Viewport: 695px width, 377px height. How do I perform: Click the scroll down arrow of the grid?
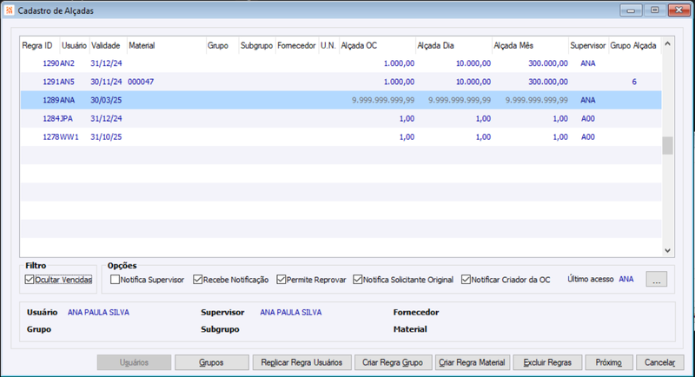tap(667, 251)
